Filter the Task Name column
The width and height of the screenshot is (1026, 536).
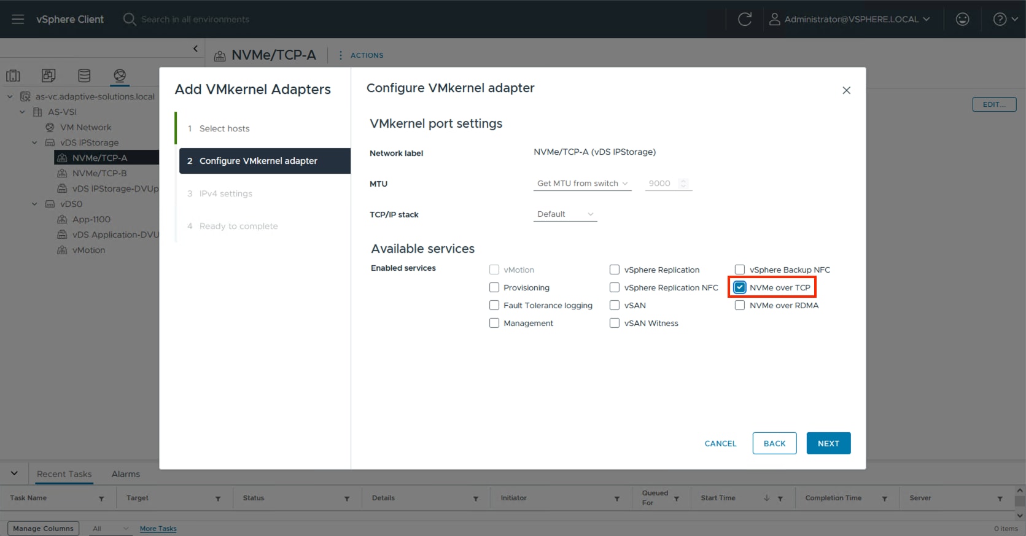(x=101, y=499)
